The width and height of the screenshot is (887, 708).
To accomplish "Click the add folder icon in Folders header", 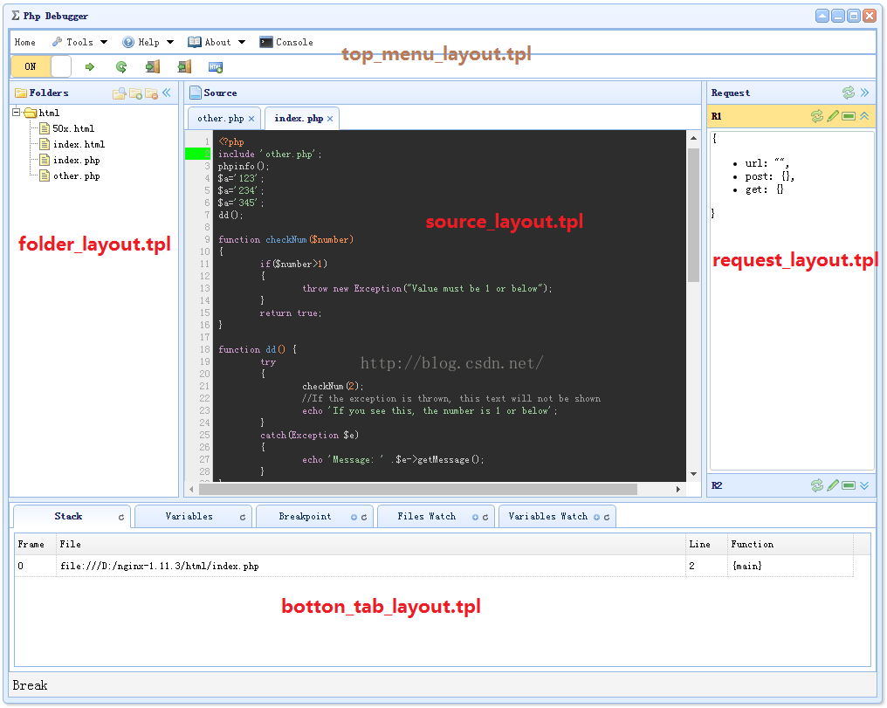I will pos(136,93).
